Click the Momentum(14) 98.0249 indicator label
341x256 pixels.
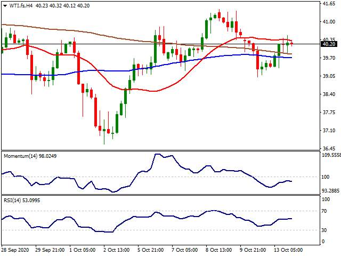[30, 156]
